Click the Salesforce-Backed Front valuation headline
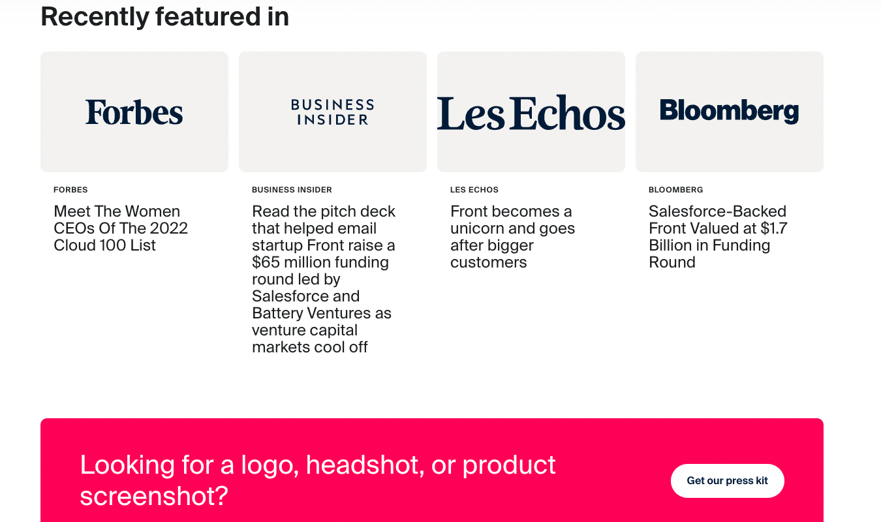 click(x=717, y=236)
